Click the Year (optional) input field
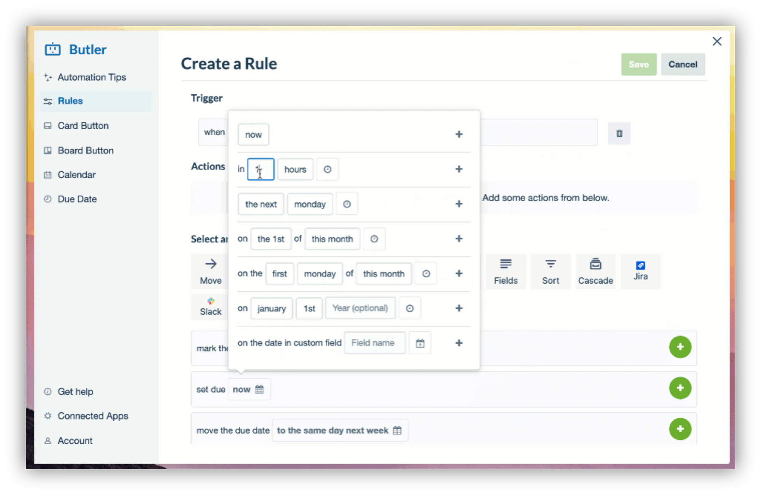This screenshot has height=495, width=761. click(360, 308)
